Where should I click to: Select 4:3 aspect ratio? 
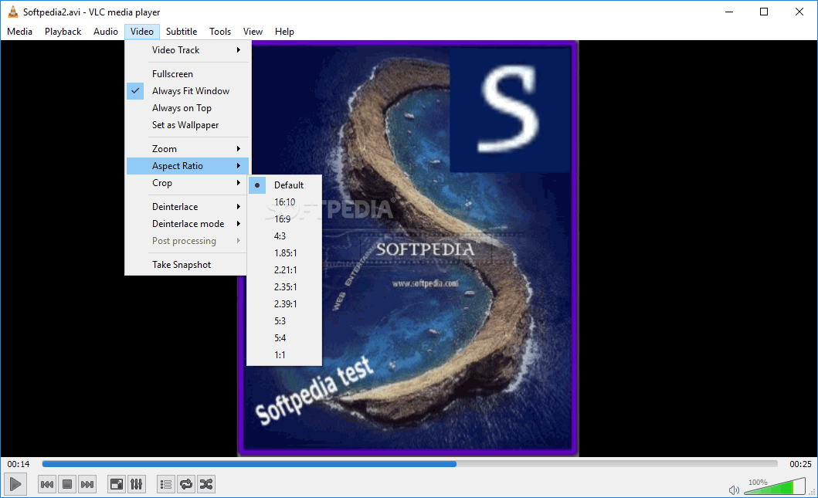point(284,236)
